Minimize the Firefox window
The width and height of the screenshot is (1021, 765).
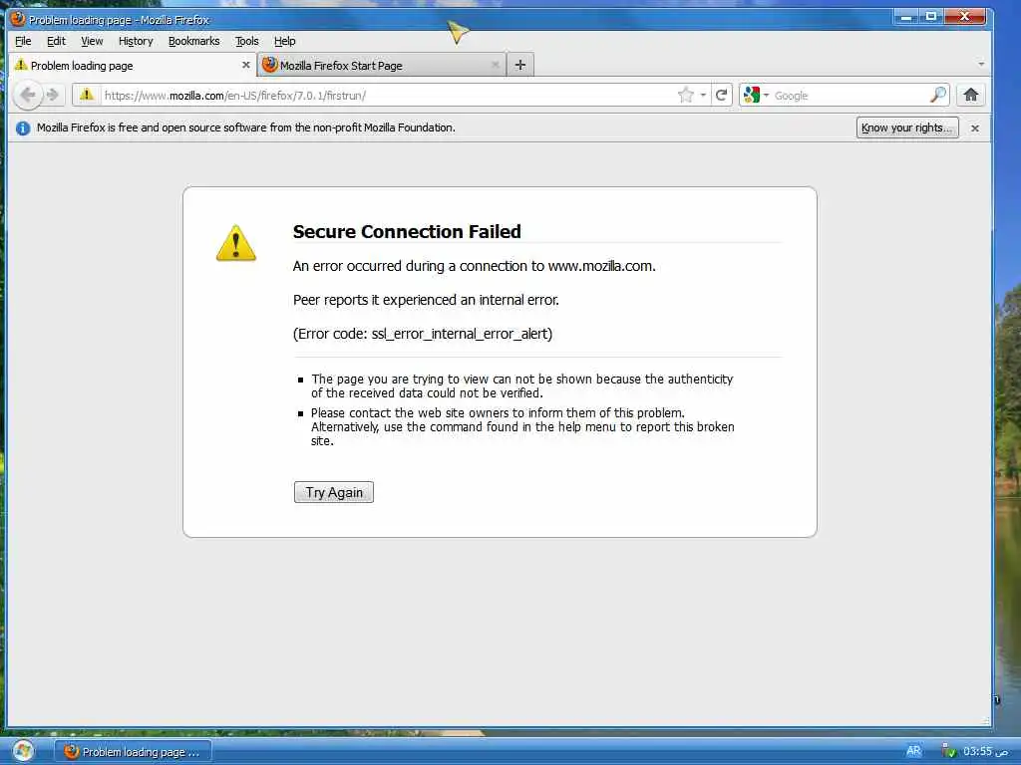tap(905, 17)
